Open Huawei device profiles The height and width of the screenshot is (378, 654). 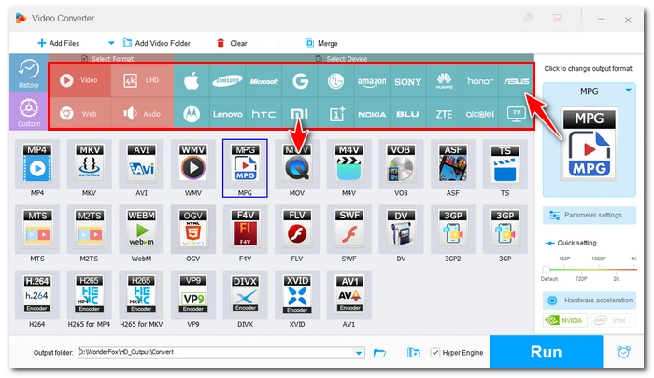444,81
